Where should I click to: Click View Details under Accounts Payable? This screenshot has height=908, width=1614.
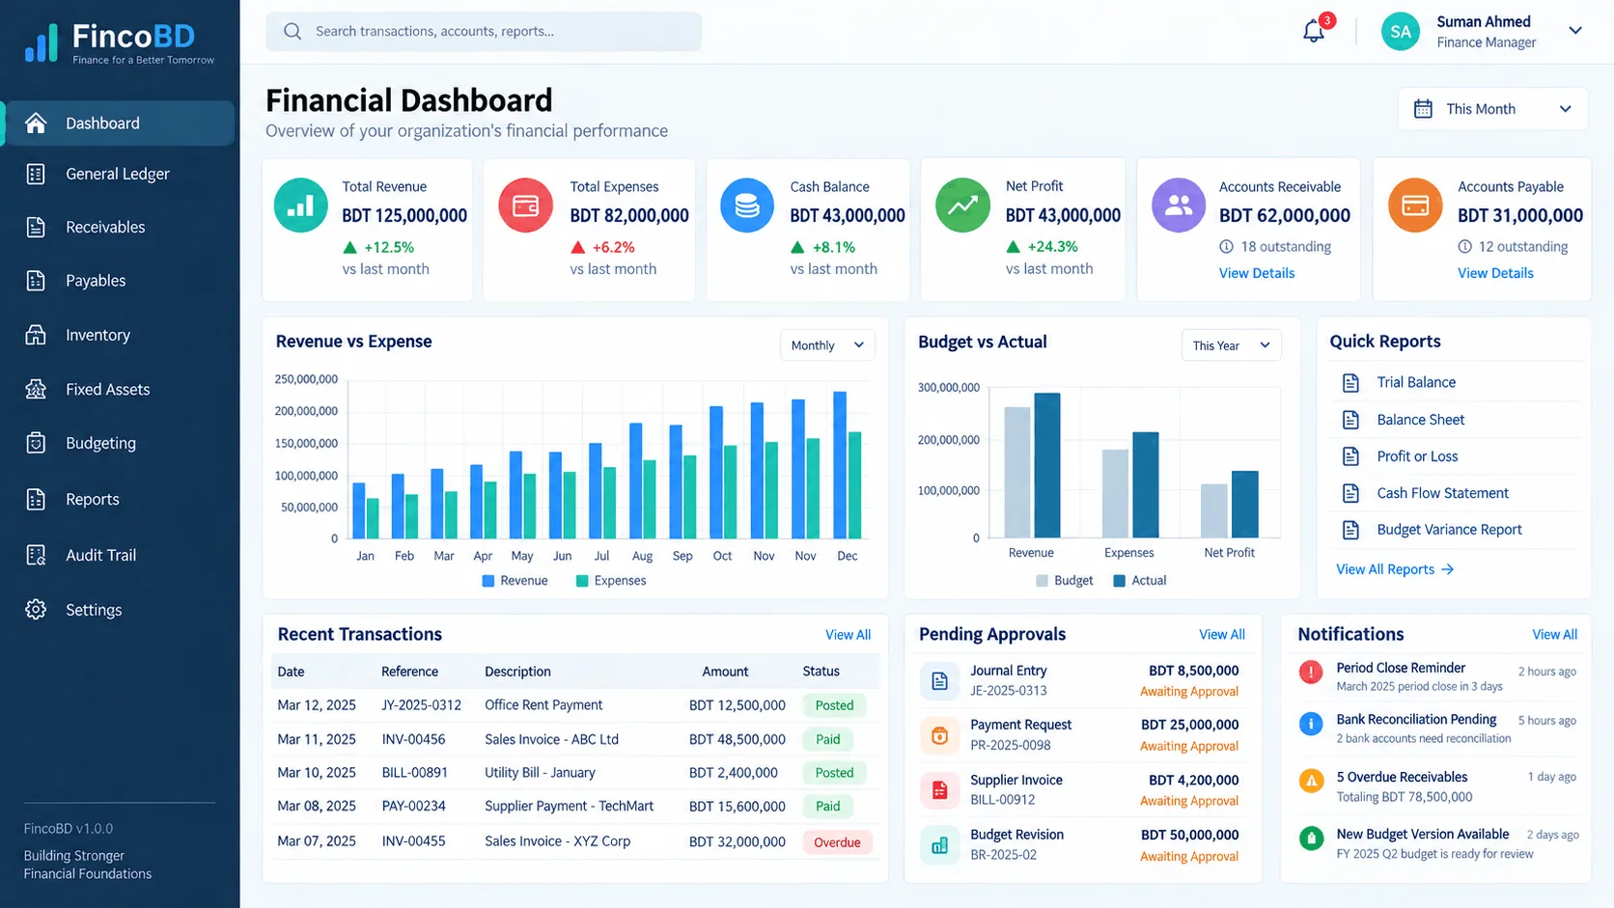[x=1495, y=273]
